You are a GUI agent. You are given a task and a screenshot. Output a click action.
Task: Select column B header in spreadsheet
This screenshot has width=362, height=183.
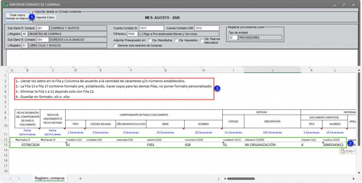click(28, 70)
